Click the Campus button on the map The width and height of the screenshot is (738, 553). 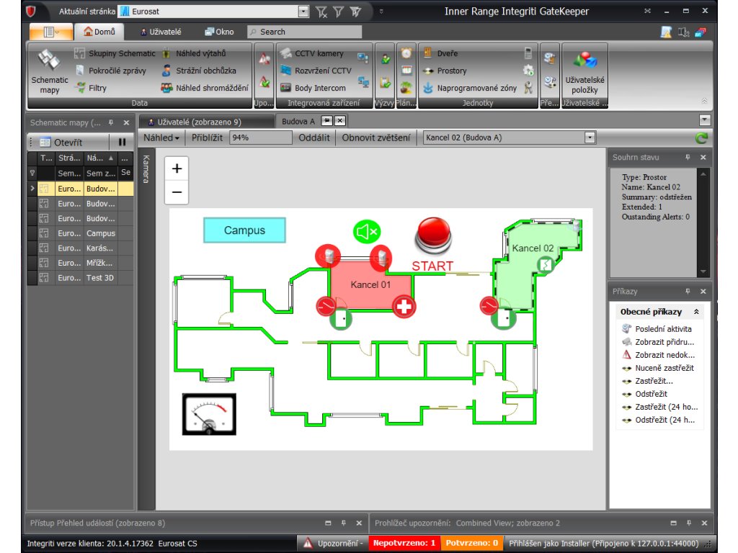(x=244, y=230)
